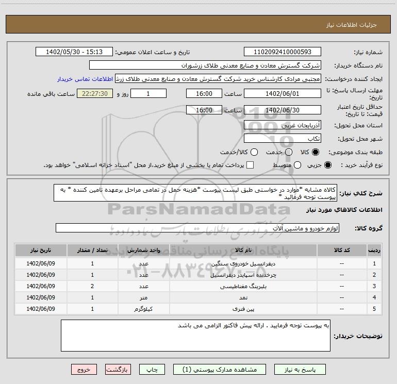The height and width of the screenshot is (384, 397).
Task: Click the buyer notes text area
Action: coord(196,336)
